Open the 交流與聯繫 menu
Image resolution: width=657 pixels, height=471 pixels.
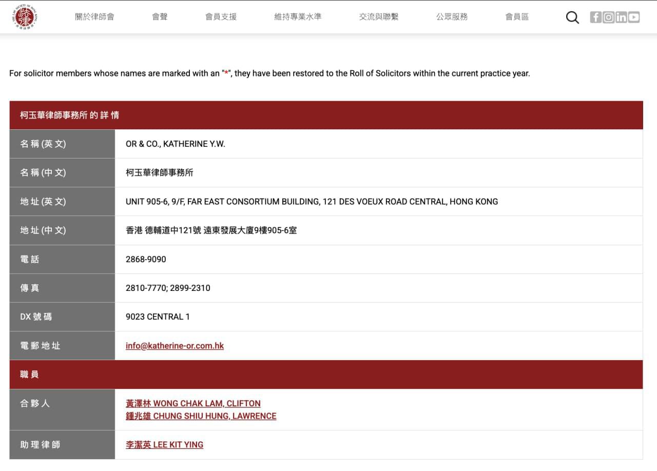pyautogui.click(x=379, y=17)
